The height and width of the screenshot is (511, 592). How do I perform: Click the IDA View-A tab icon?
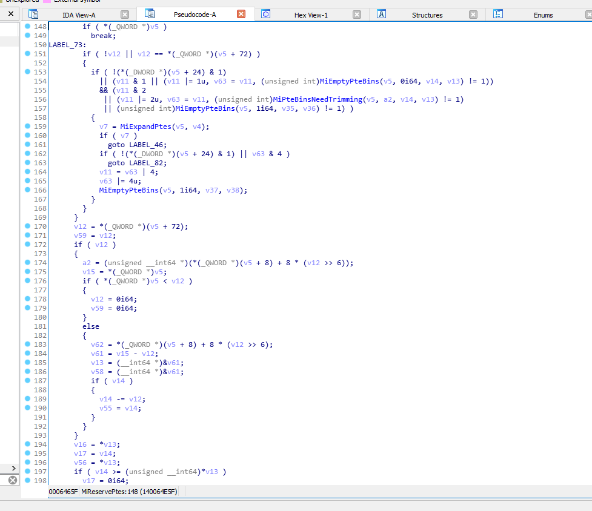click(x=34, y=15)
